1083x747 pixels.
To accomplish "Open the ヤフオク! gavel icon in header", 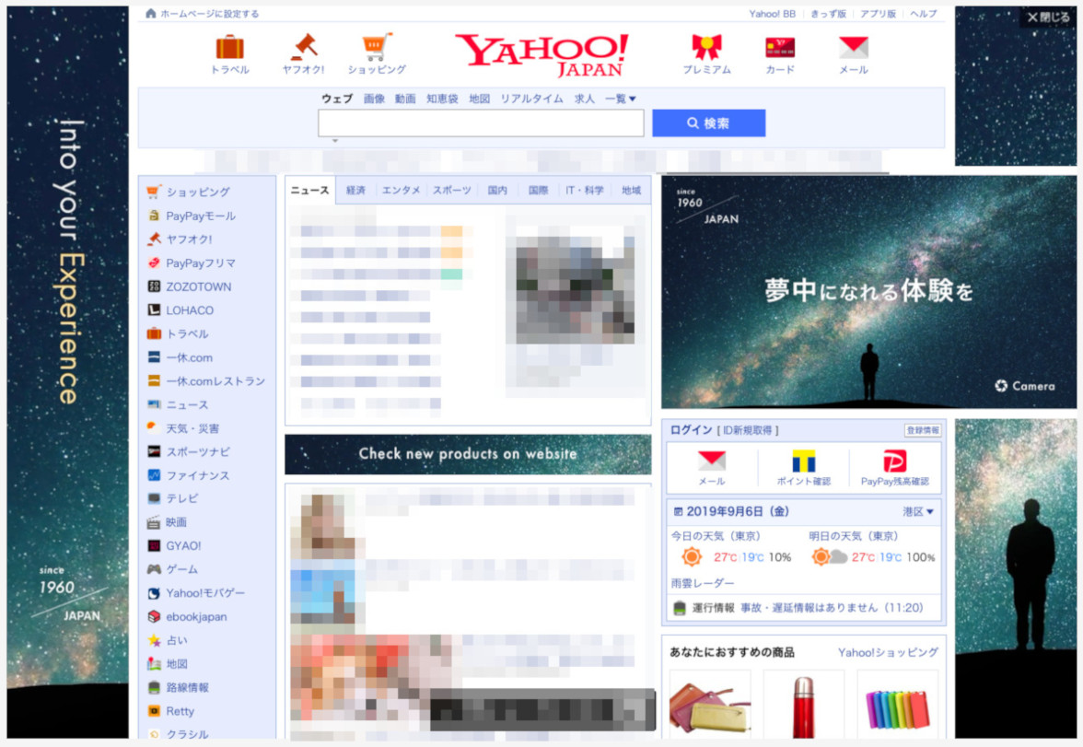I will pyautogui.click(x=303, y=47).
